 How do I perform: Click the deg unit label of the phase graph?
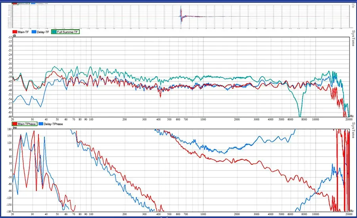coord(14,128)
